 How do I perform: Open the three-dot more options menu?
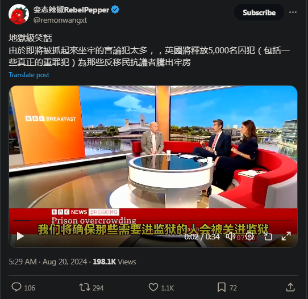pos(293,12)
